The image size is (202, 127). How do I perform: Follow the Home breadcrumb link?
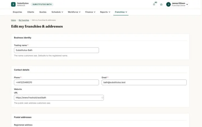[13, 20]
